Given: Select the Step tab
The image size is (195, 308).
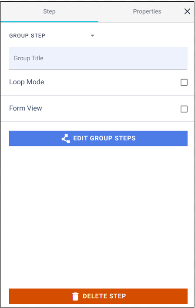Looking at the screenshot, I should tap(49, 12).
